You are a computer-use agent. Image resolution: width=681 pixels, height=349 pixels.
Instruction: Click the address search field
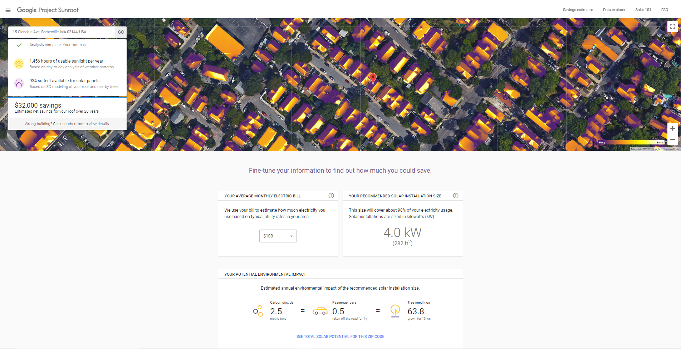point(62,32)
